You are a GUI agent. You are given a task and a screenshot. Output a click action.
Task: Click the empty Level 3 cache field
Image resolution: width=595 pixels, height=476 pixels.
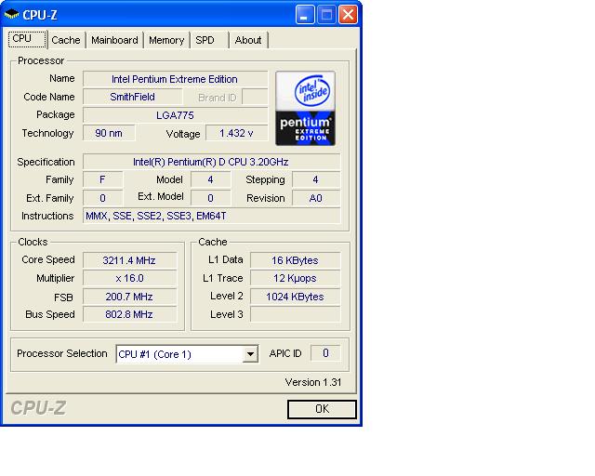tap(296, 314)
